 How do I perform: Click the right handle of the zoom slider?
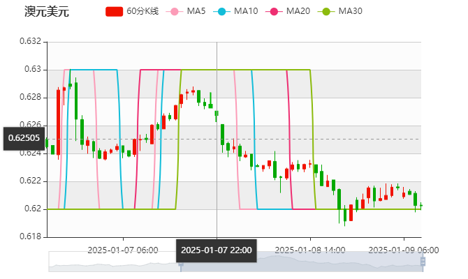(x=425, y=262)
